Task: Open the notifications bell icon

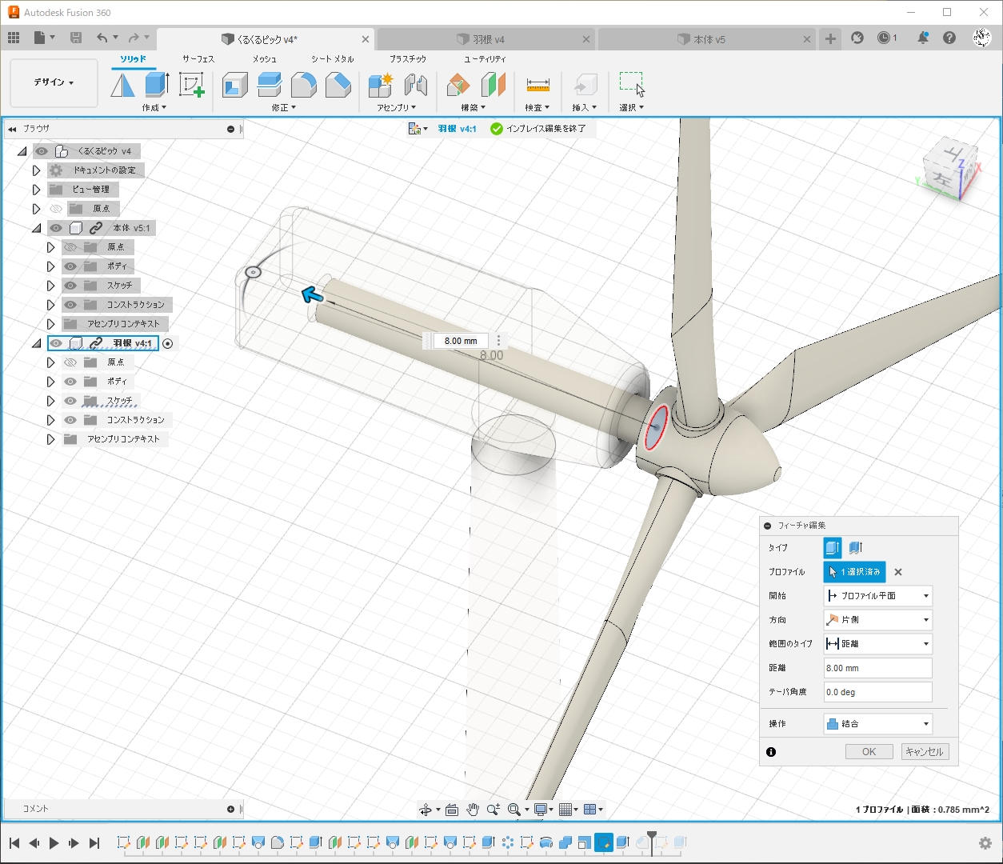Action: pyautogui.click(x=922, y=38)
